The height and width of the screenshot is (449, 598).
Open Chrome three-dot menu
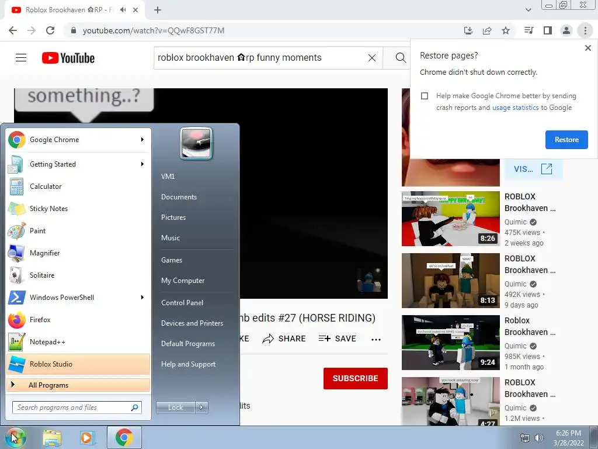pos(585,30)
